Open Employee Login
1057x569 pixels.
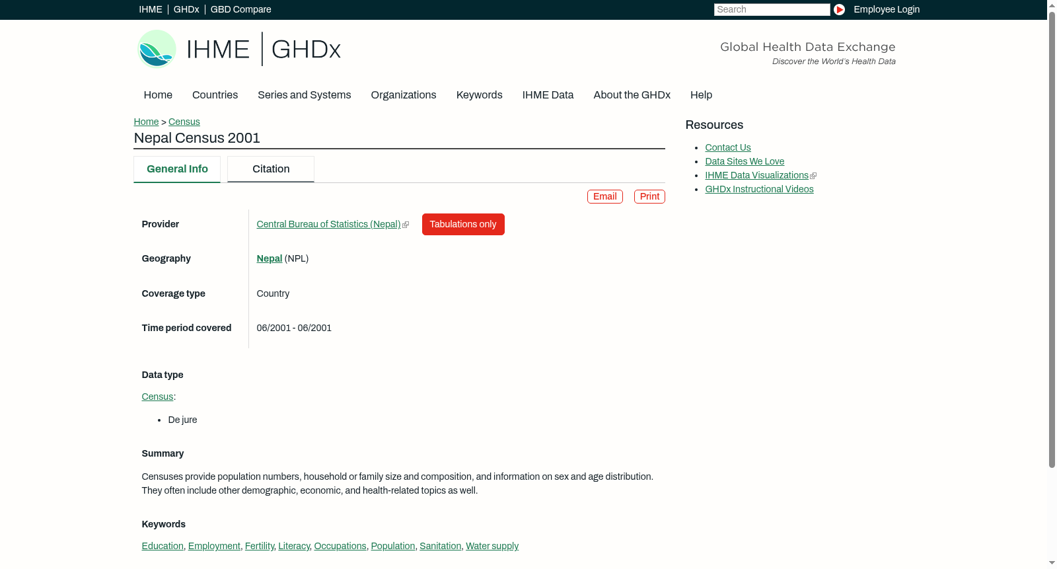(x=887, y=9)
